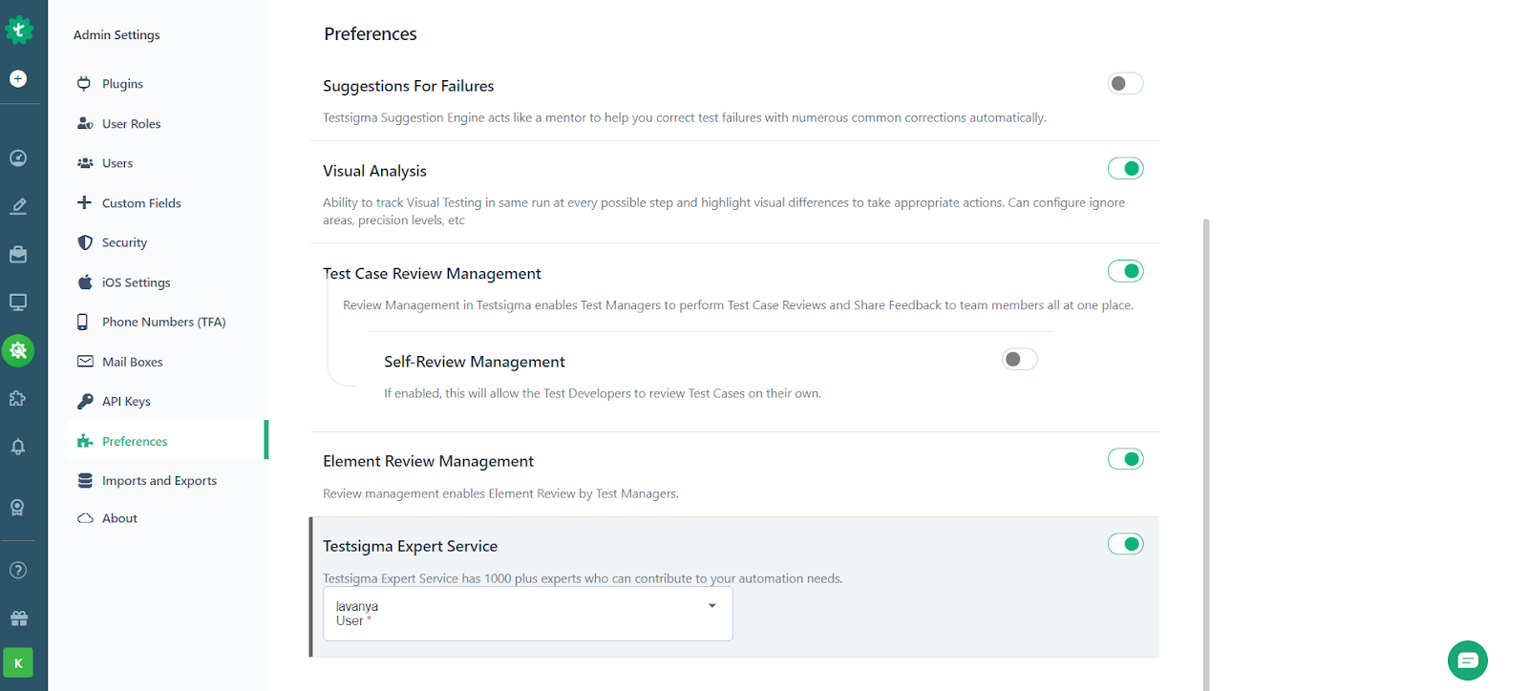Click the dropdown arrow in User field
The height and width of the screenshot is (691, 1528).
click(x=711, y=606)
